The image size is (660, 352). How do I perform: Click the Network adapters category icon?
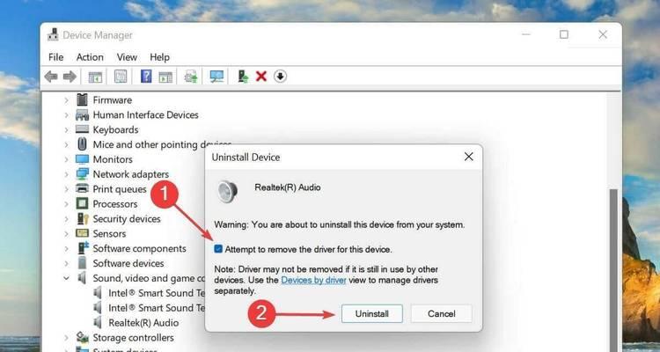[x=82, y=174]
